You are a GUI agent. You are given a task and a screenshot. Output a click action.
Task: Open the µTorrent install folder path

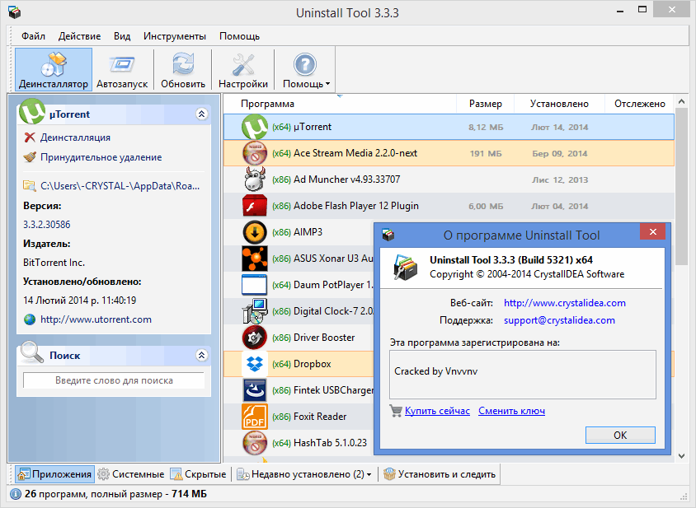click(111, 186)
